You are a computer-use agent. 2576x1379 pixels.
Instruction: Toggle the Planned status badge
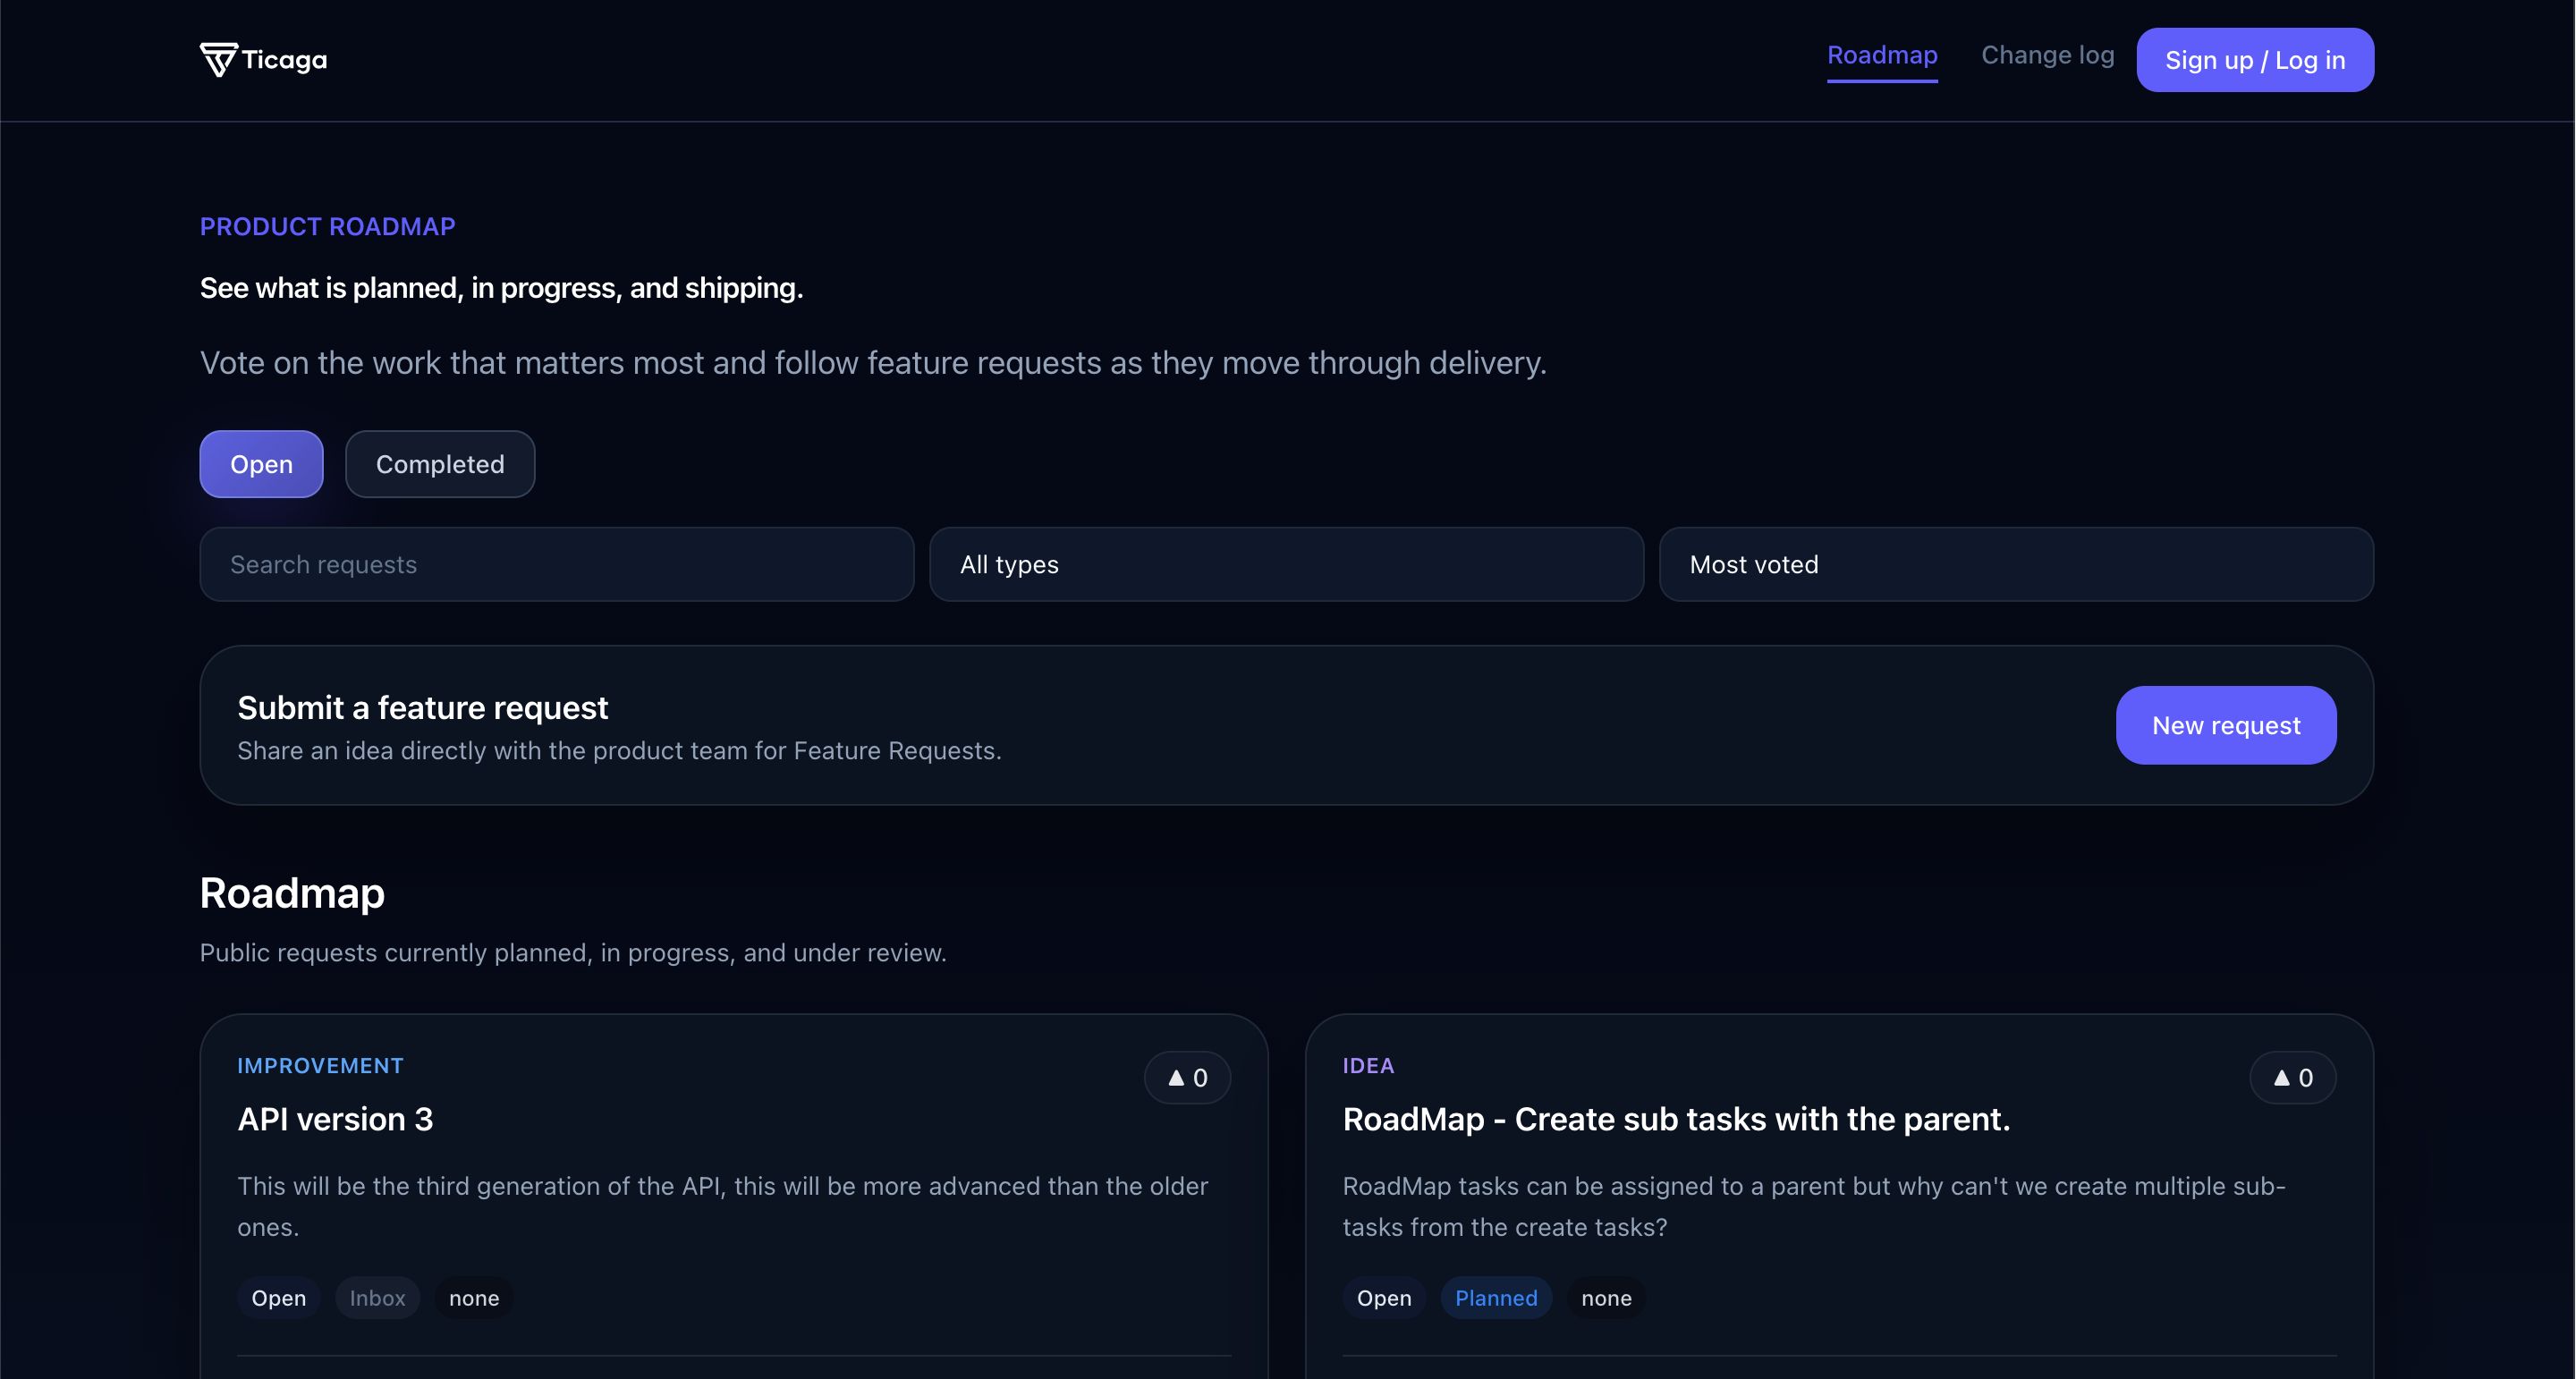coord(1496,1297)
